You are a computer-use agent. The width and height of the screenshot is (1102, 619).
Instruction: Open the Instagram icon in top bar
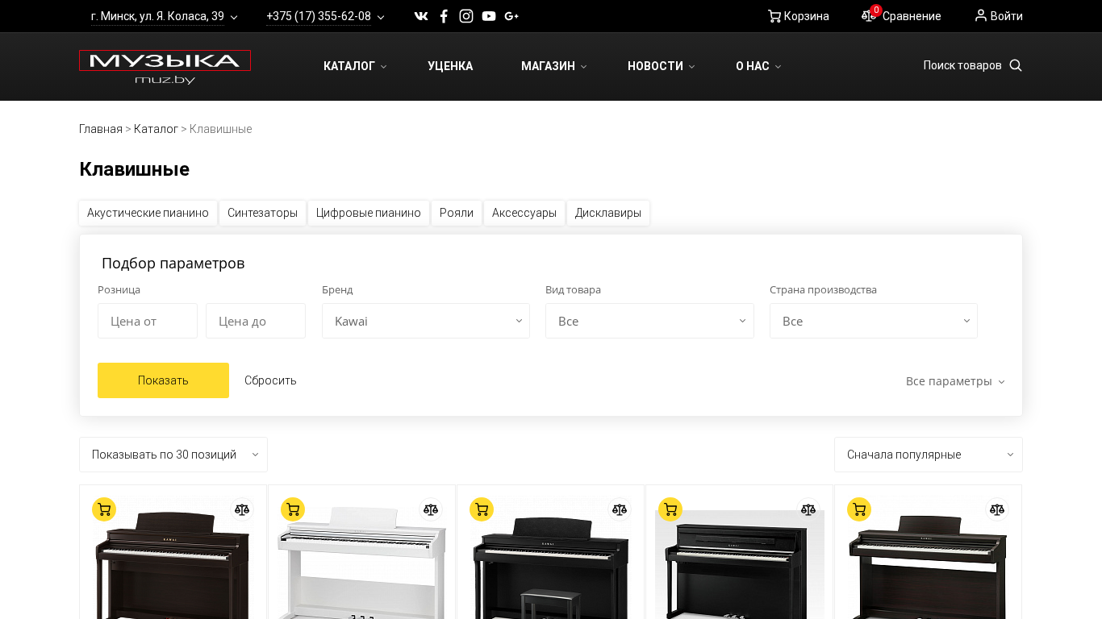coord(466,16)
